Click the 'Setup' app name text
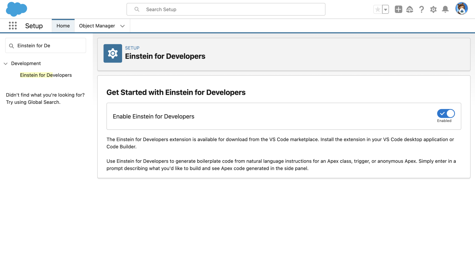This screenshot has height=267, width=475. pos(34,26)
